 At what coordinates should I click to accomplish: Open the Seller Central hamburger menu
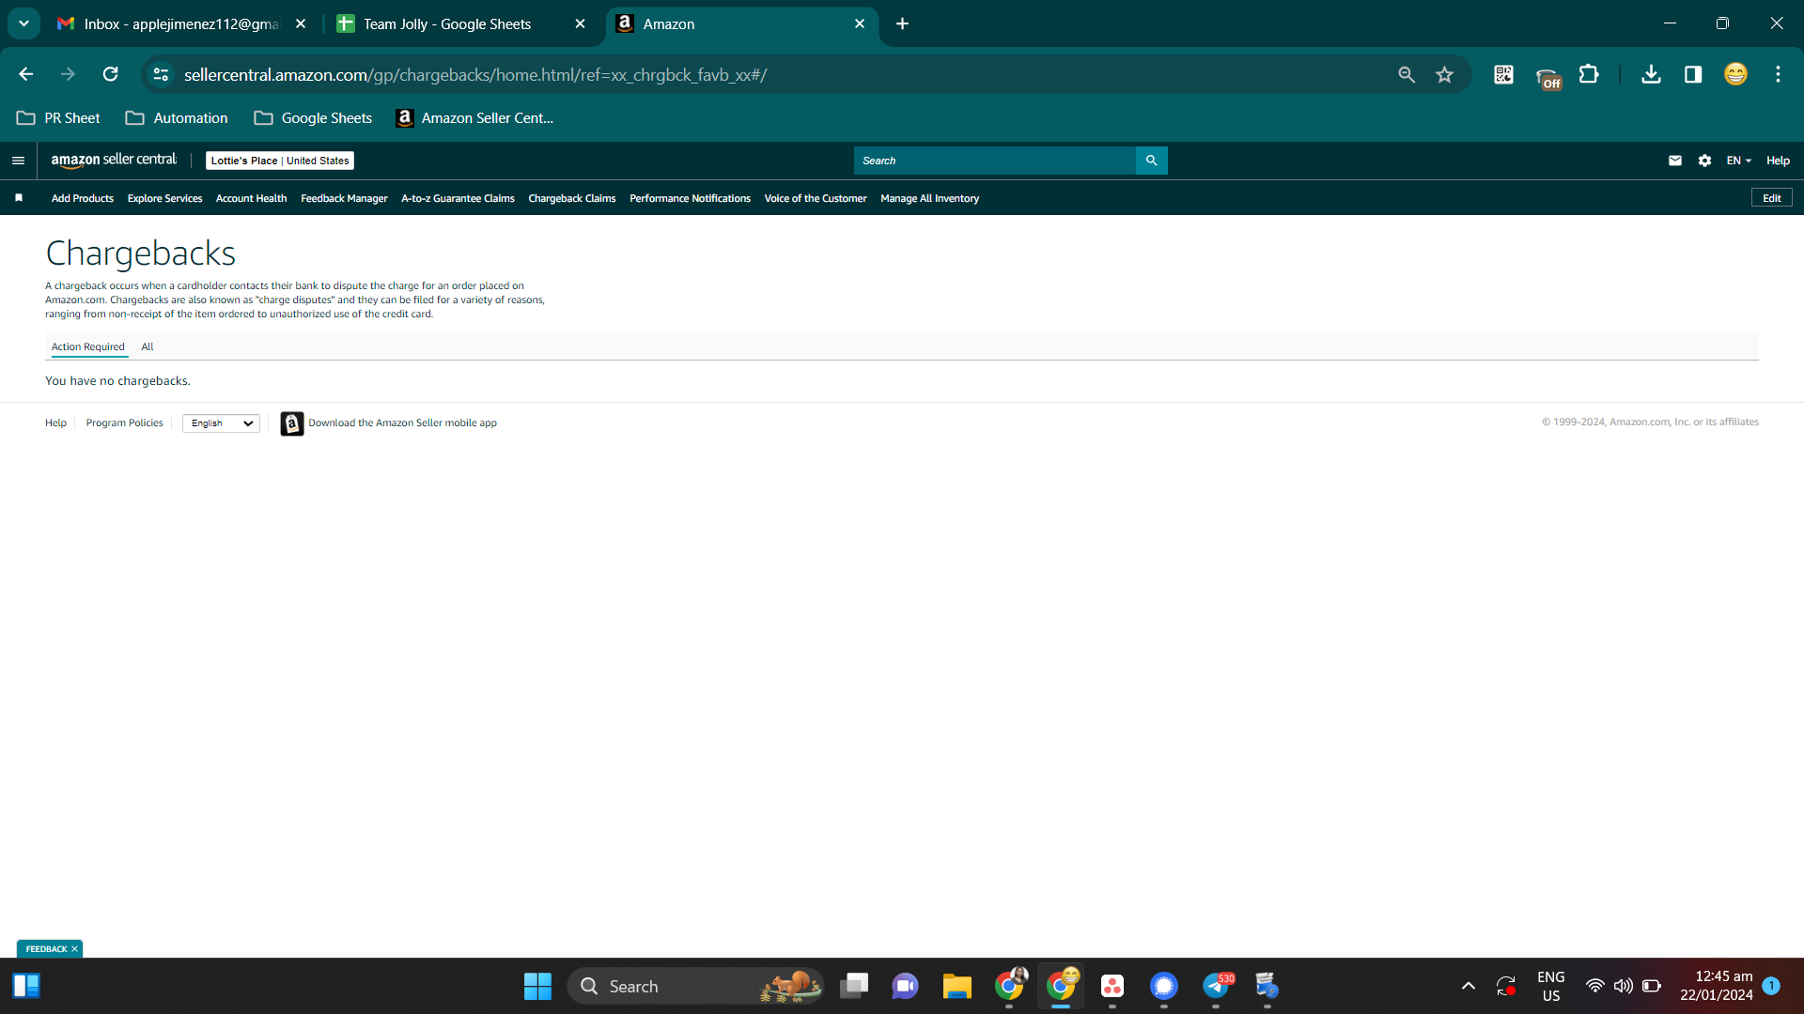coord(18,161)
